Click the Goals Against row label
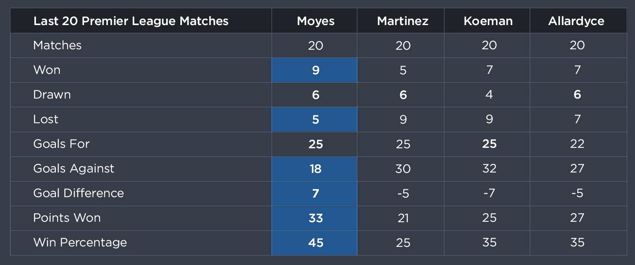This screenshot has height=265, width=635. click(74, 169)
